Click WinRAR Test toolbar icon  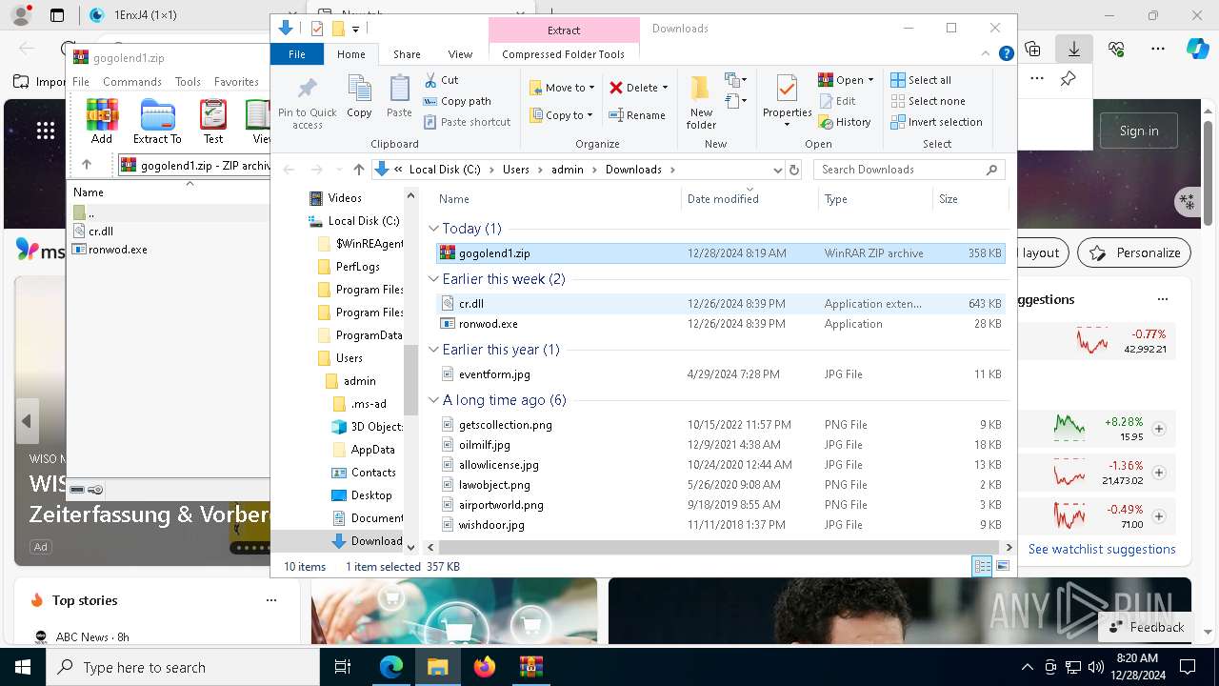click(x=213, y=121)
